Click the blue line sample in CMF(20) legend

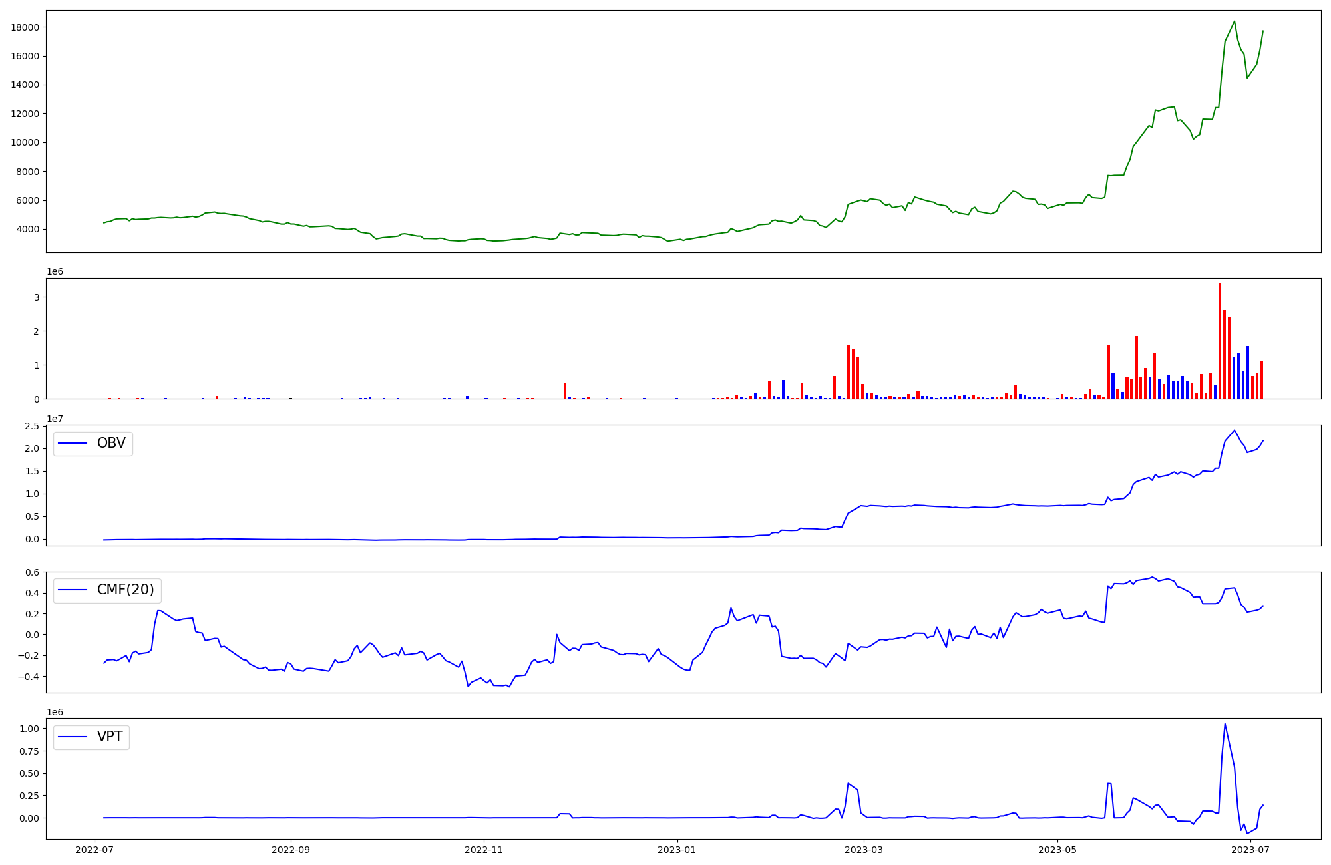(x=73, y=590)
